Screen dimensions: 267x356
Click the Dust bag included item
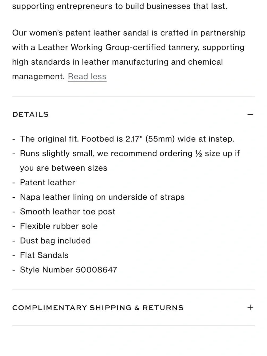[x=55, y=241]
